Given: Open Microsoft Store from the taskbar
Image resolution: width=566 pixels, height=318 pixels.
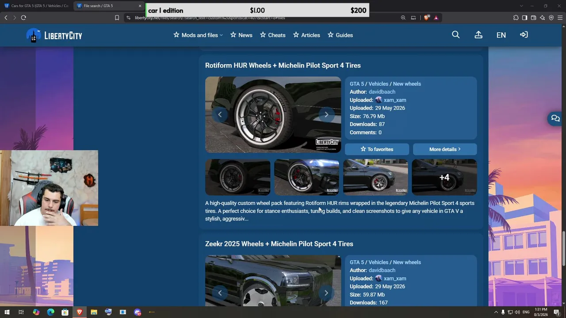Looking at the screenshot, I should click(65, 312).
